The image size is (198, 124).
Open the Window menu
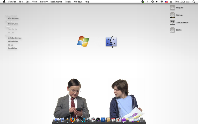[78, 2]
